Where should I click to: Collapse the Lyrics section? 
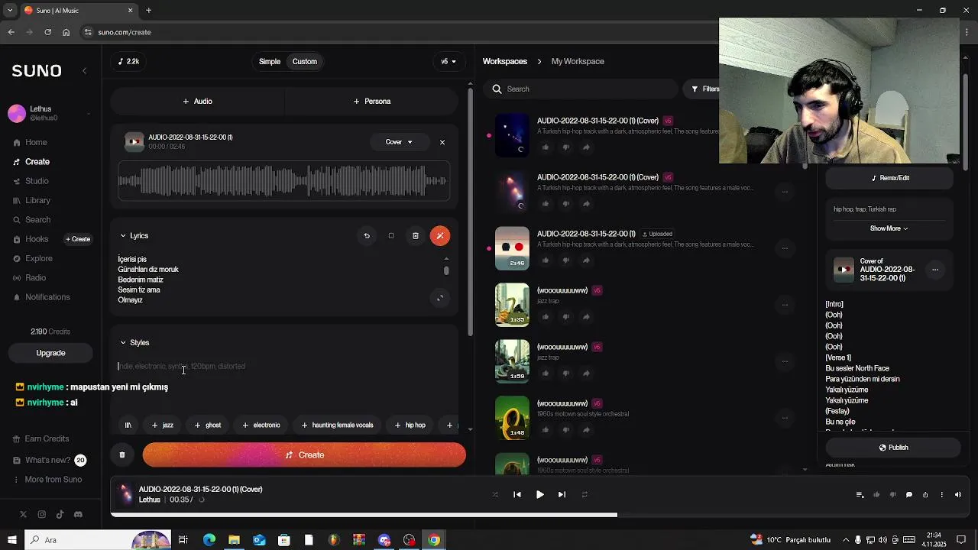pos(134,236)
